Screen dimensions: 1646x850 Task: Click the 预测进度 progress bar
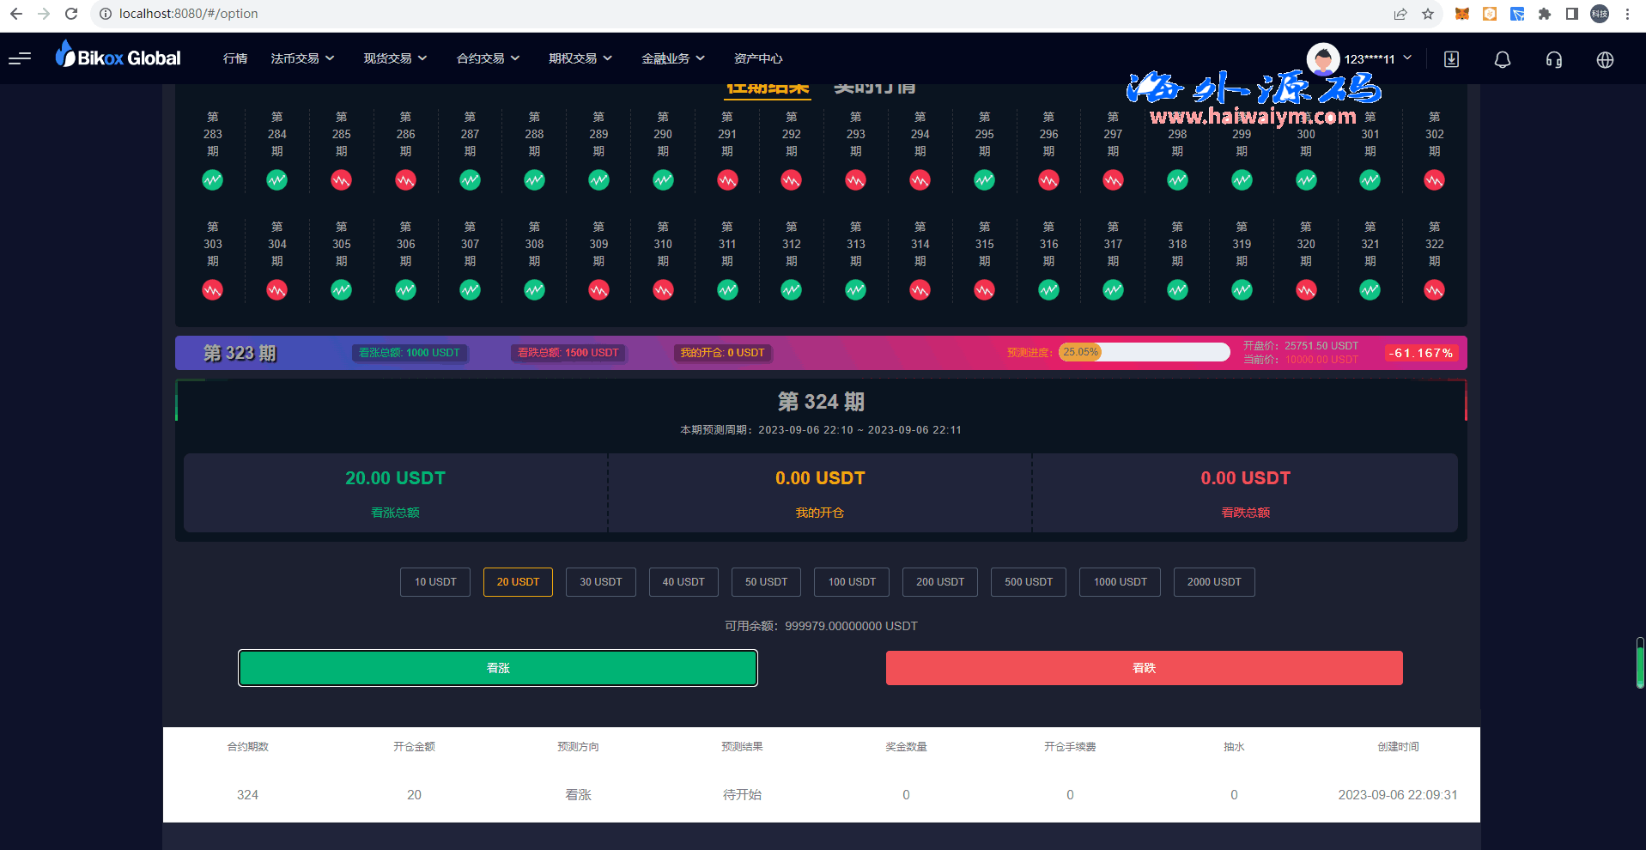pyautogui.click(x=1144, y=352)
